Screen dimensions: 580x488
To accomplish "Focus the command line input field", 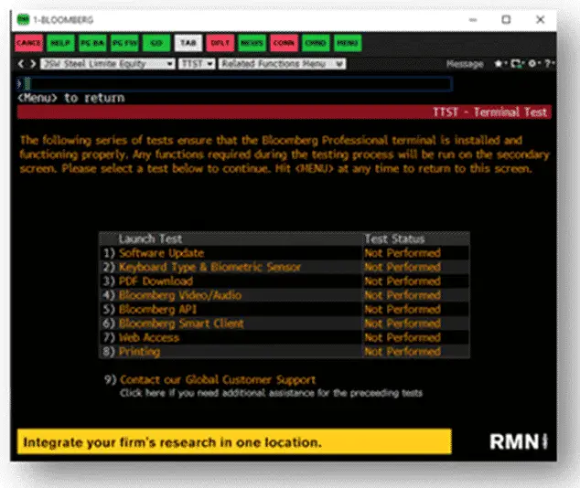I will tap(235, 84).
